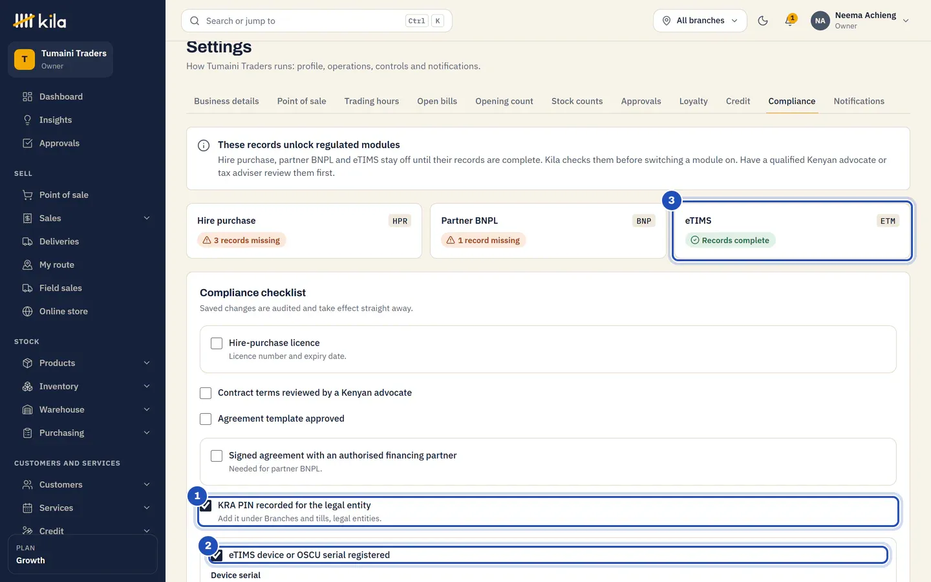
Task: Check Contract terms reviewed by a Kenyan advocate
Action: [206, 393]
